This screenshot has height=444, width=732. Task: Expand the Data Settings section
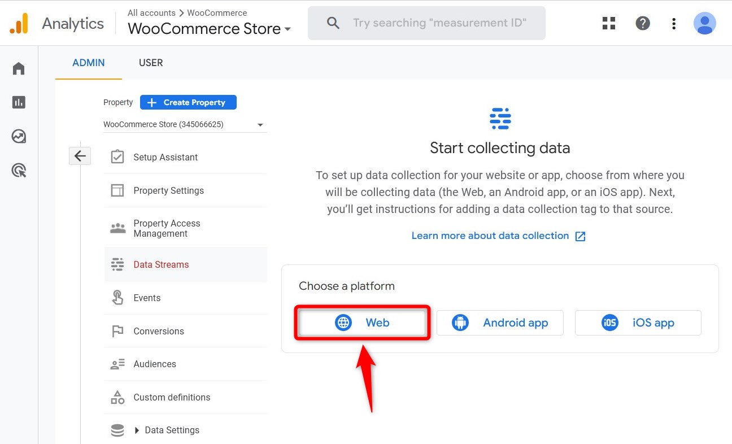pyautogui.click(x=172, y=430)
